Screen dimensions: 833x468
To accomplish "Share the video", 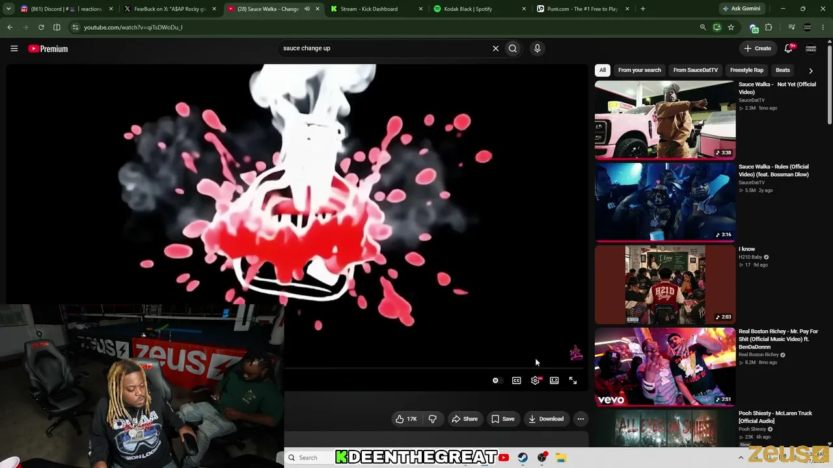I will [x=465, y=419].
